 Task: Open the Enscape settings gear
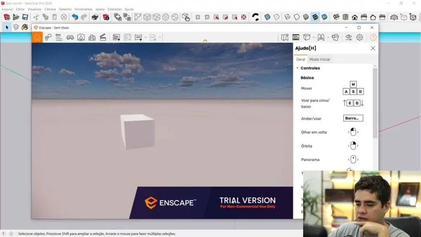coord(359,37)
